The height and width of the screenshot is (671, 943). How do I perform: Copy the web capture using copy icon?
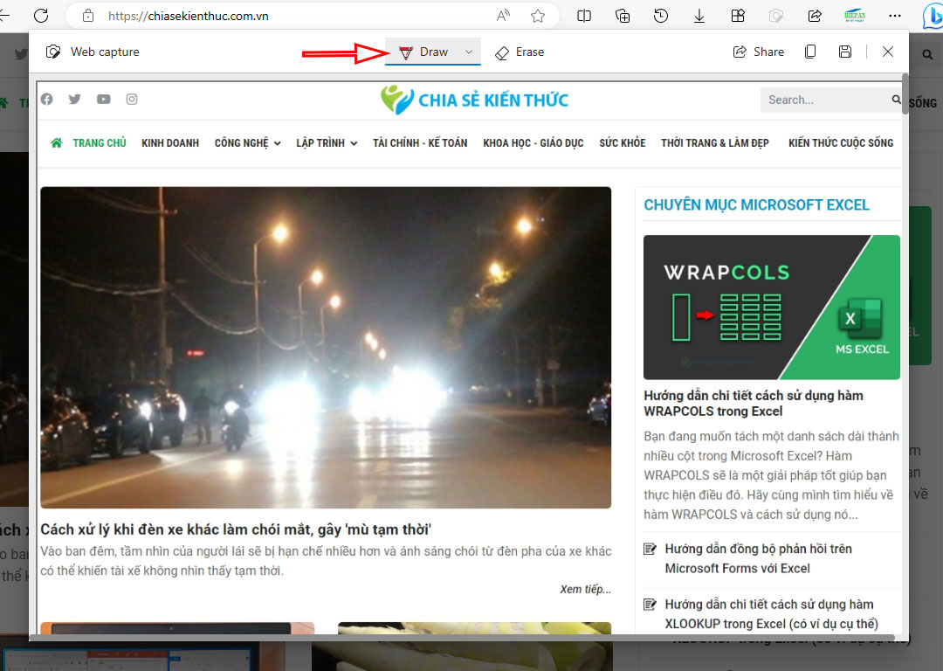[x=809, y=52]
